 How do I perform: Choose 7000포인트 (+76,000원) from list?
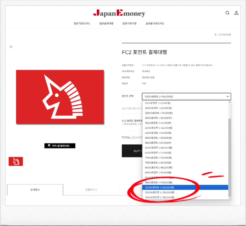tap(185, 158)
